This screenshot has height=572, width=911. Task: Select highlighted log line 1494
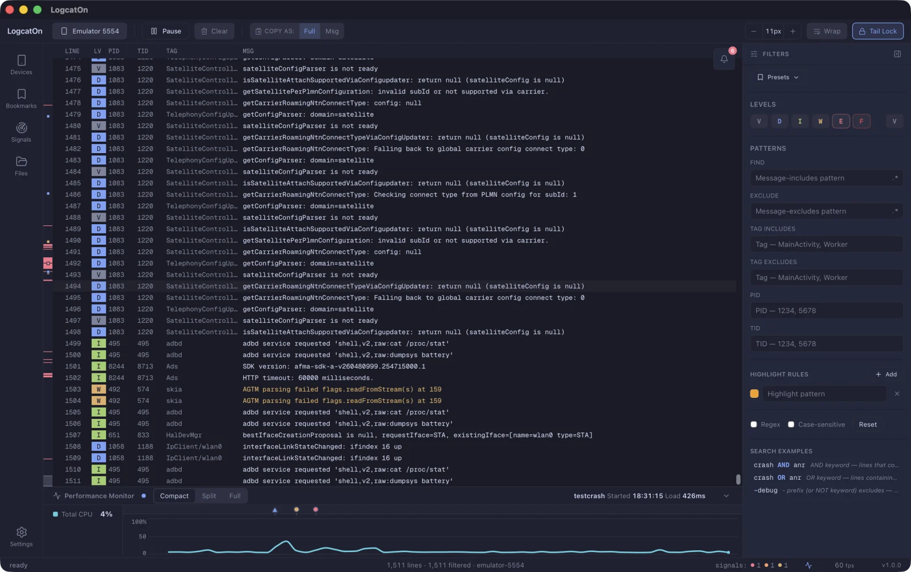pyautogui.click(x=395, y=286)
